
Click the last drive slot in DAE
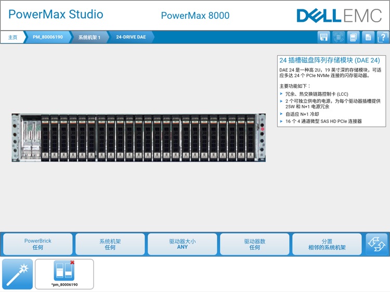click(251, 138)
